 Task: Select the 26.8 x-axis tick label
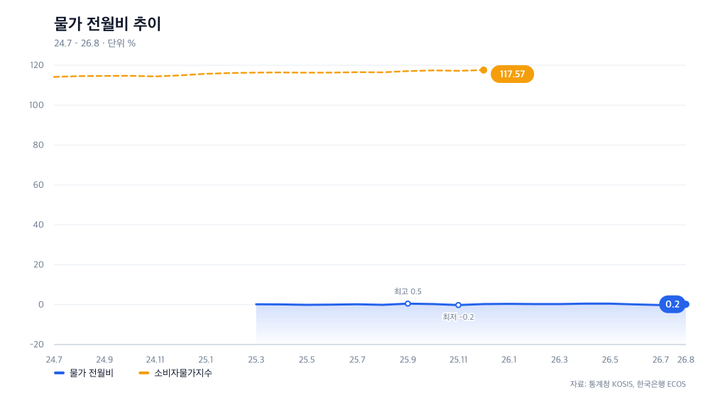(x=686, y=360)
